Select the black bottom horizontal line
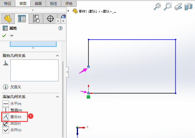Image resolution: width=195 pixels, height=138 pixels. point(133,93)
